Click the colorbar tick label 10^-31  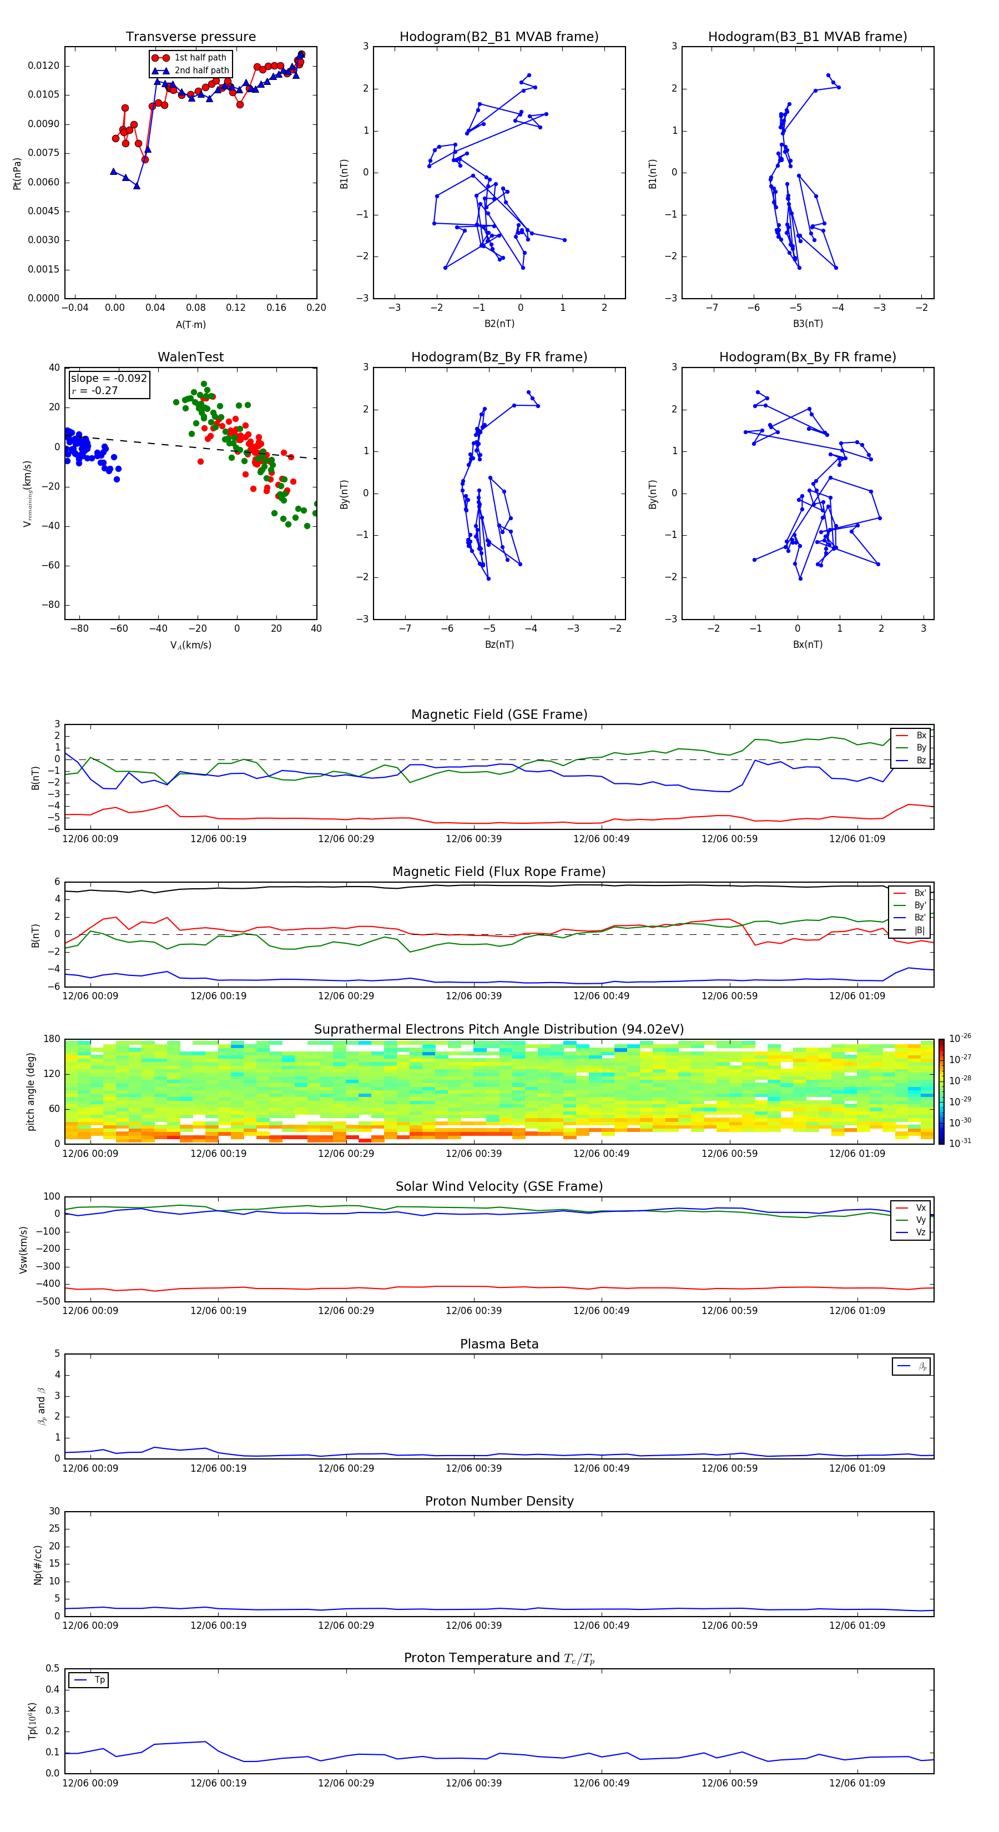pos(960,1143)
